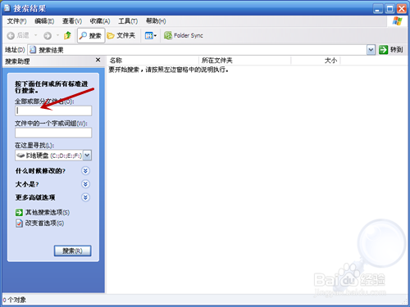This screenshot has width=410, height=307.
Task: Open 其他搜索选项(S) link
Action: pos(43,212)
